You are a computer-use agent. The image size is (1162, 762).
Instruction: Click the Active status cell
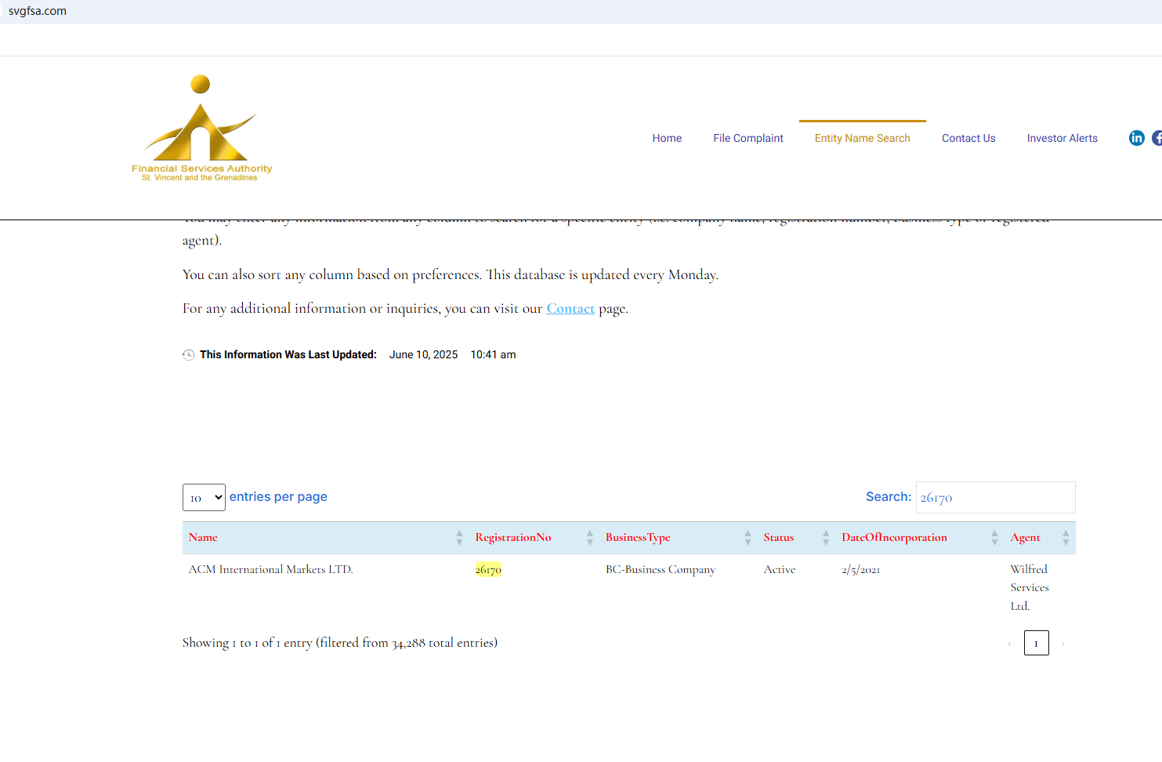pyautogui.click(x=780, y=570)
